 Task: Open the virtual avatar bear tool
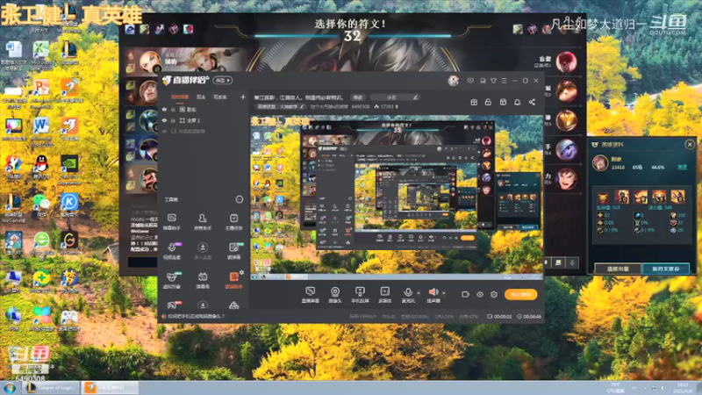point(172,280)
